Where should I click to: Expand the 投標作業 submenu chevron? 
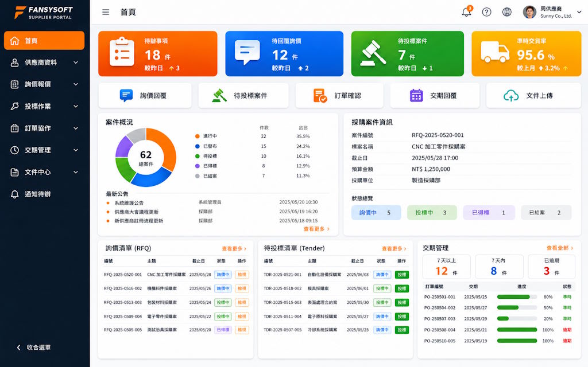[x=76, y=106]
